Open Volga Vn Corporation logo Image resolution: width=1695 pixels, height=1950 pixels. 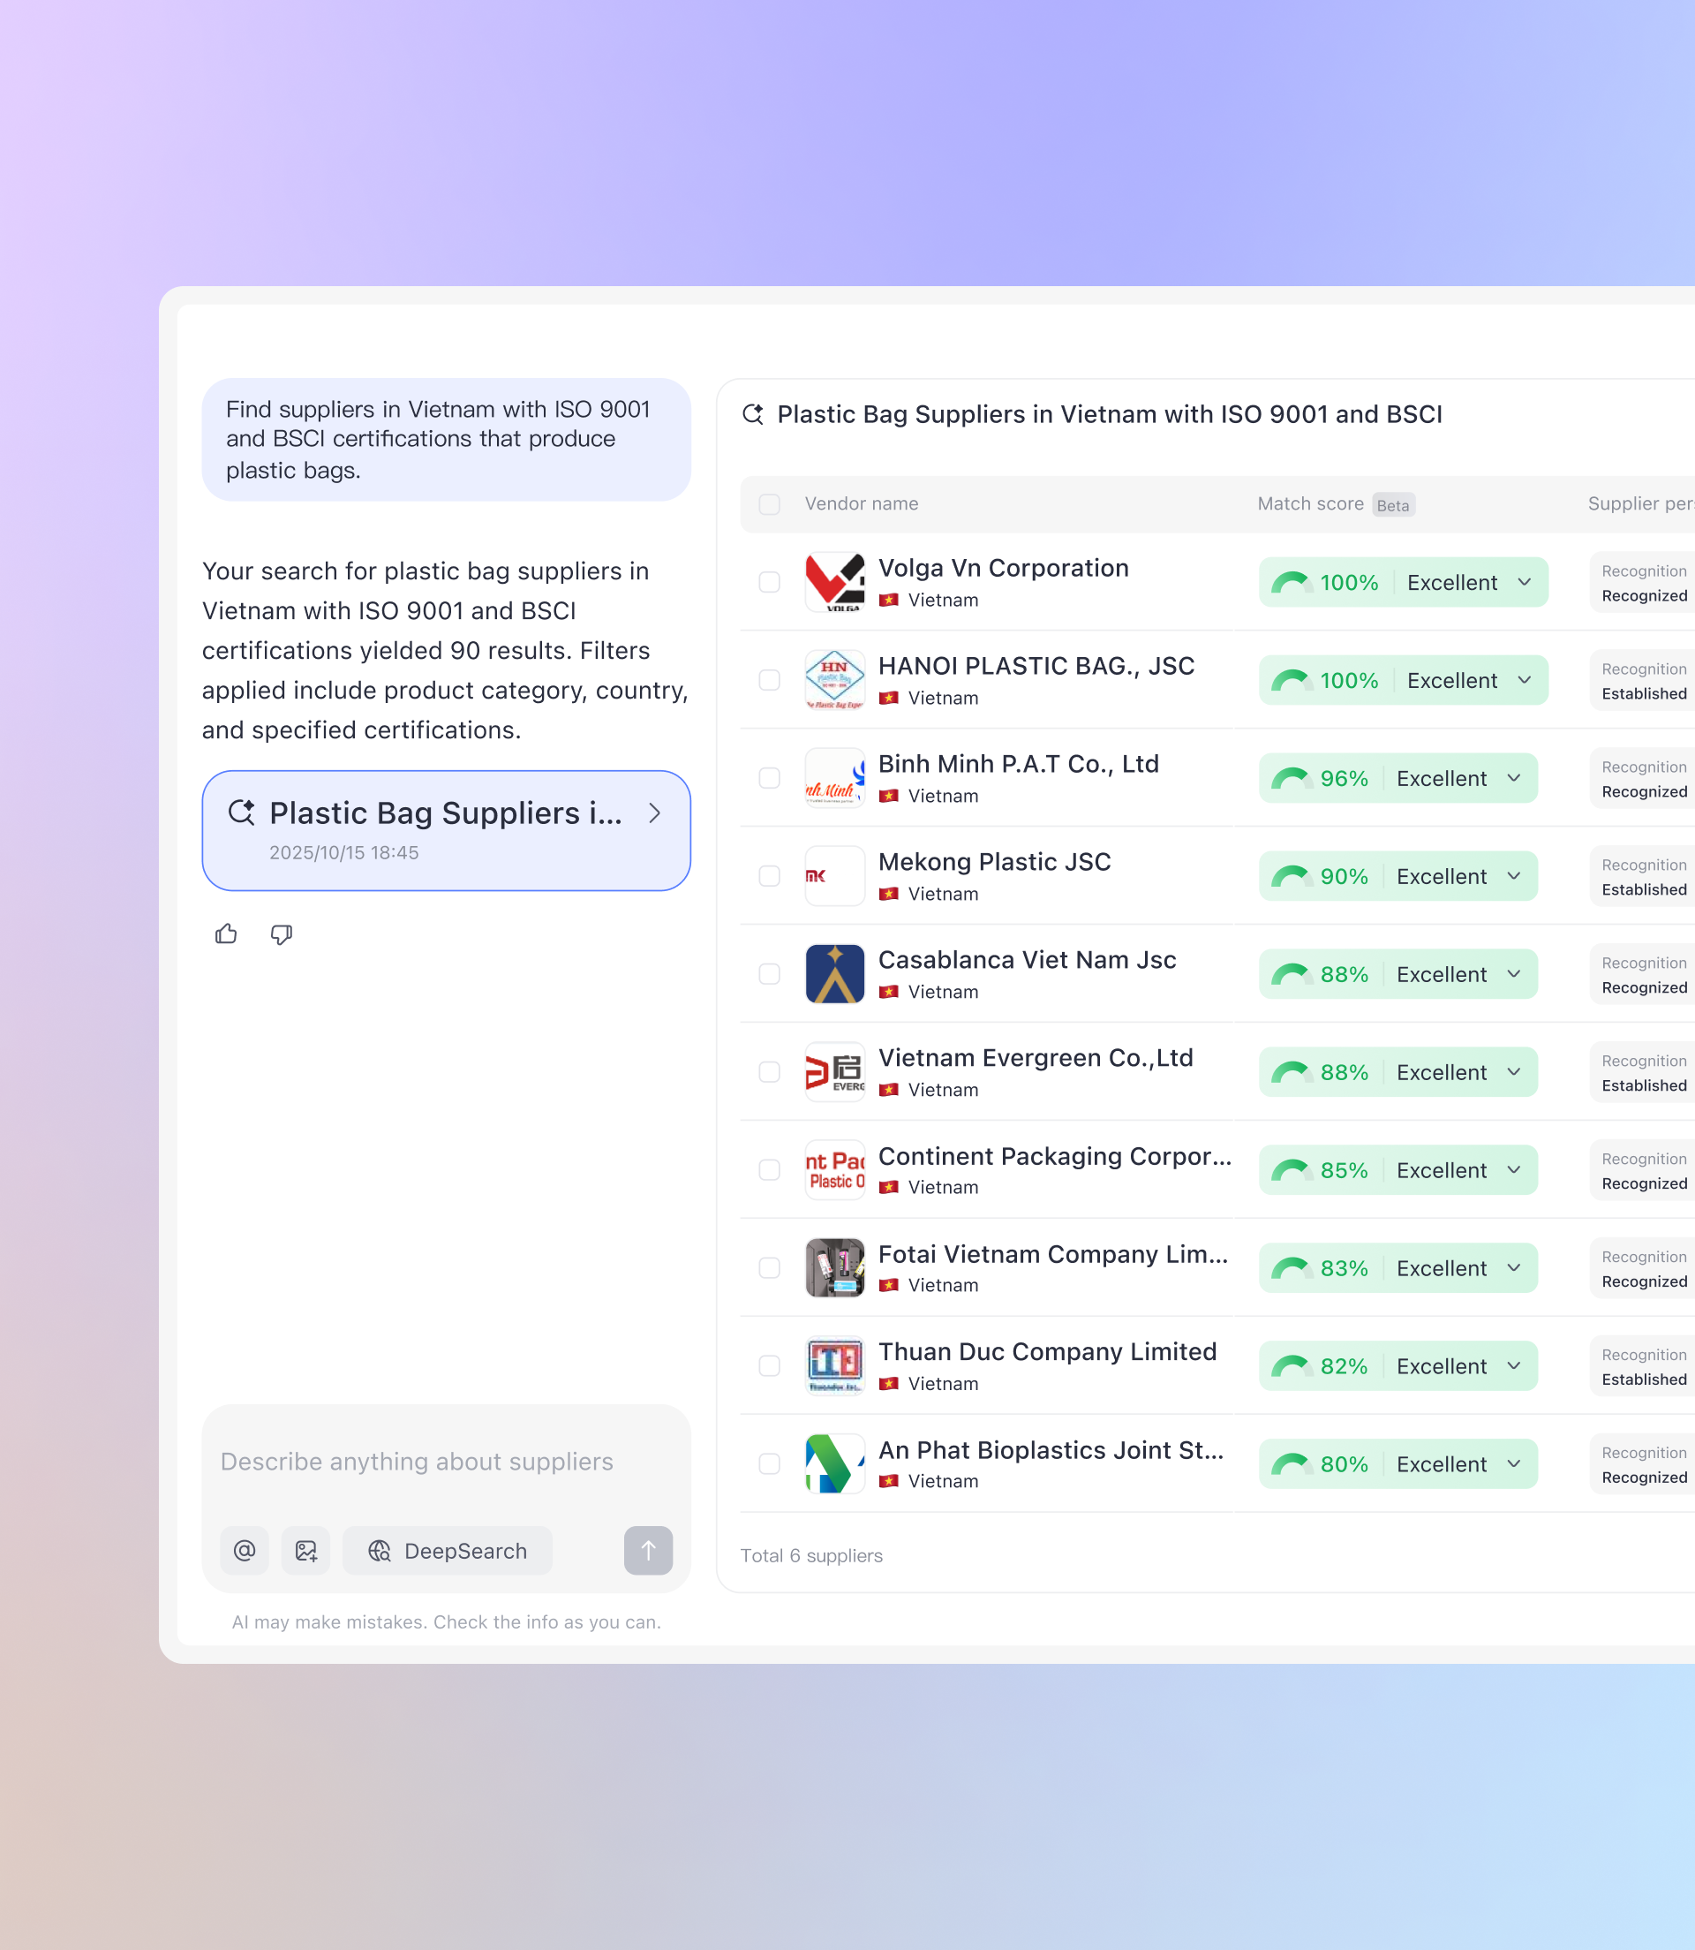pyautogui.click(x=834, y=582)
